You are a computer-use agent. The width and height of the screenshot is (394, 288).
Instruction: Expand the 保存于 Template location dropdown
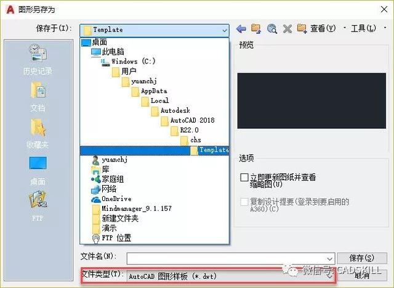[x=155, y=30]
